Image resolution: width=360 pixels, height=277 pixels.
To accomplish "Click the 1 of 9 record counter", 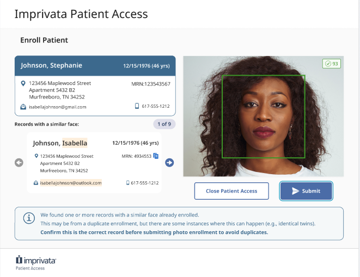I will point(164,124).
